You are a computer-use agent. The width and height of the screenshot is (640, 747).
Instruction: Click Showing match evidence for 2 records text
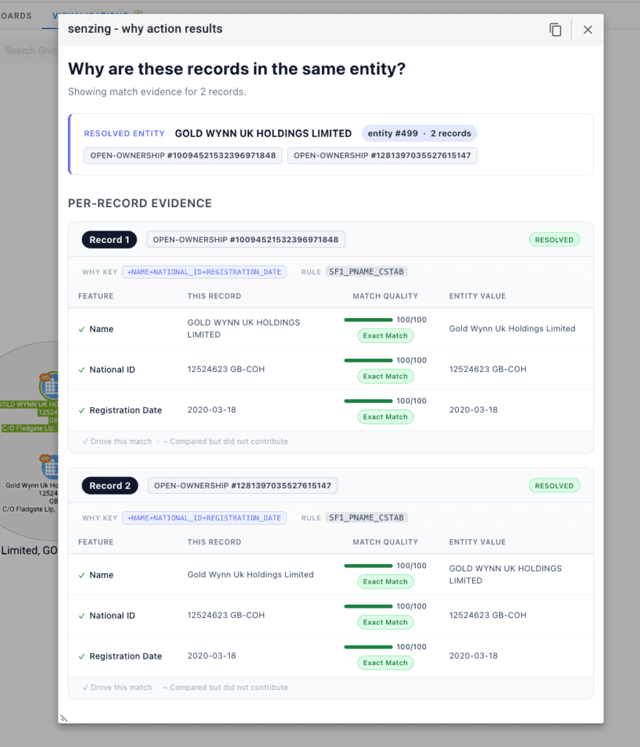click(157, 91)
